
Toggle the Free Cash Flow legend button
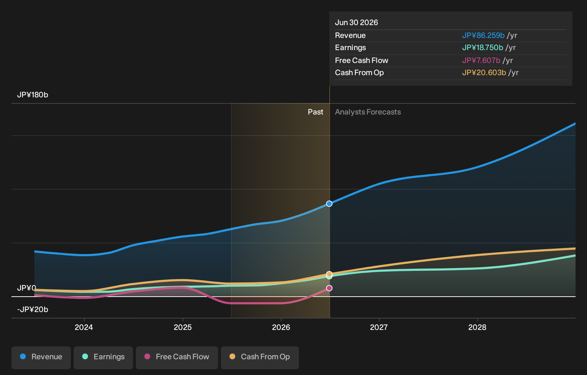177,357
